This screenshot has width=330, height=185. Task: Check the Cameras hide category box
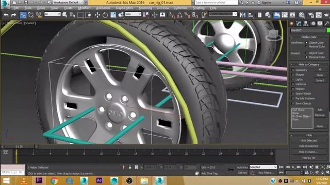click(x=293, y=84)
